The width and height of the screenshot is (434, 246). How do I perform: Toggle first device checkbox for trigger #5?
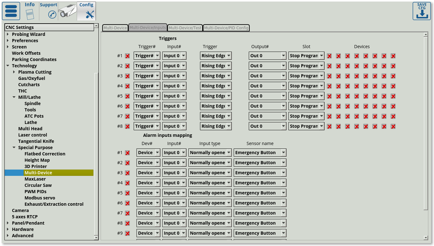(x=329, y=96)
